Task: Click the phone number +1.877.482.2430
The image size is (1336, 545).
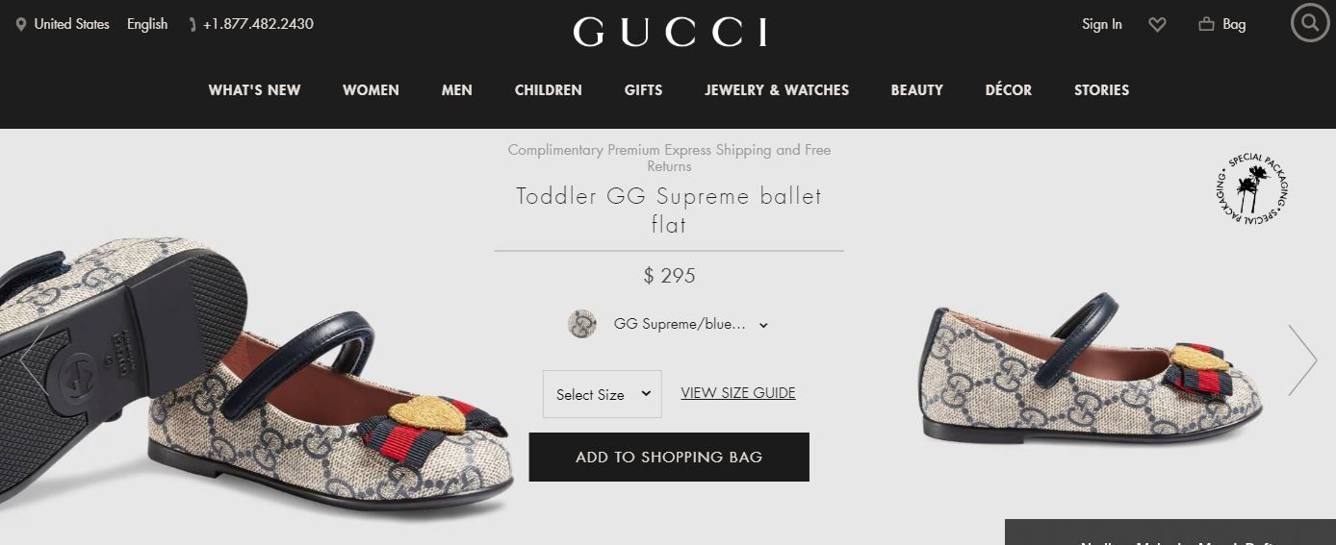Action: (258, 24)
